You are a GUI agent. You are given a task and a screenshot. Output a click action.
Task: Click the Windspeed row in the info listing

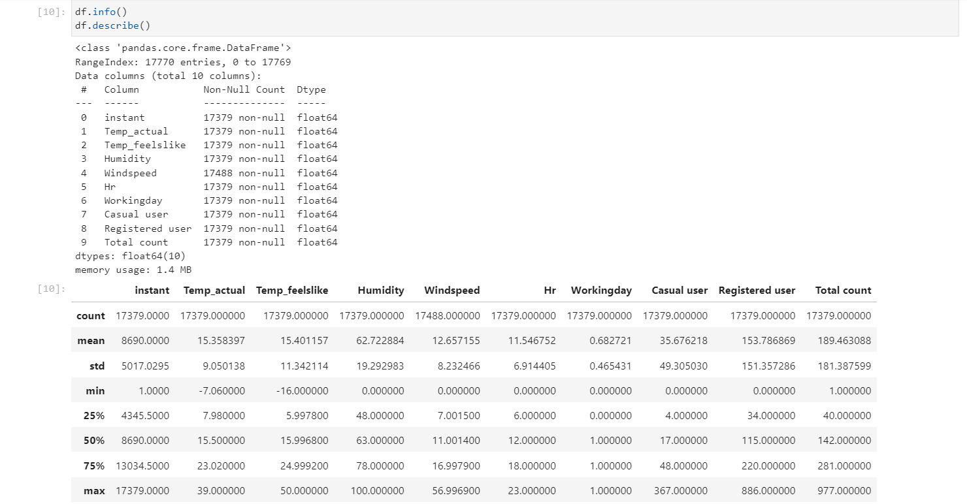[196, 172]
